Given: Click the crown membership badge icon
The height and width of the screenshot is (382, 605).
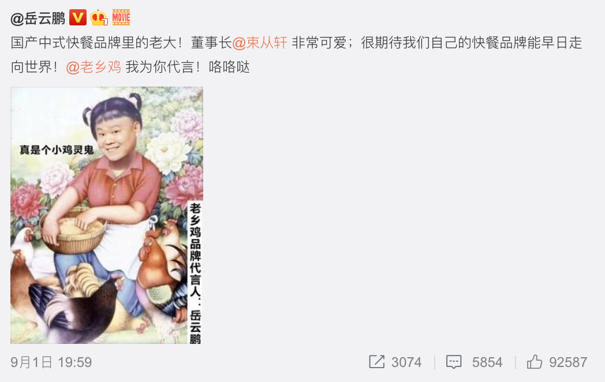Looking at the screenshot, I should pyautogui.click(x=99, y=17).
